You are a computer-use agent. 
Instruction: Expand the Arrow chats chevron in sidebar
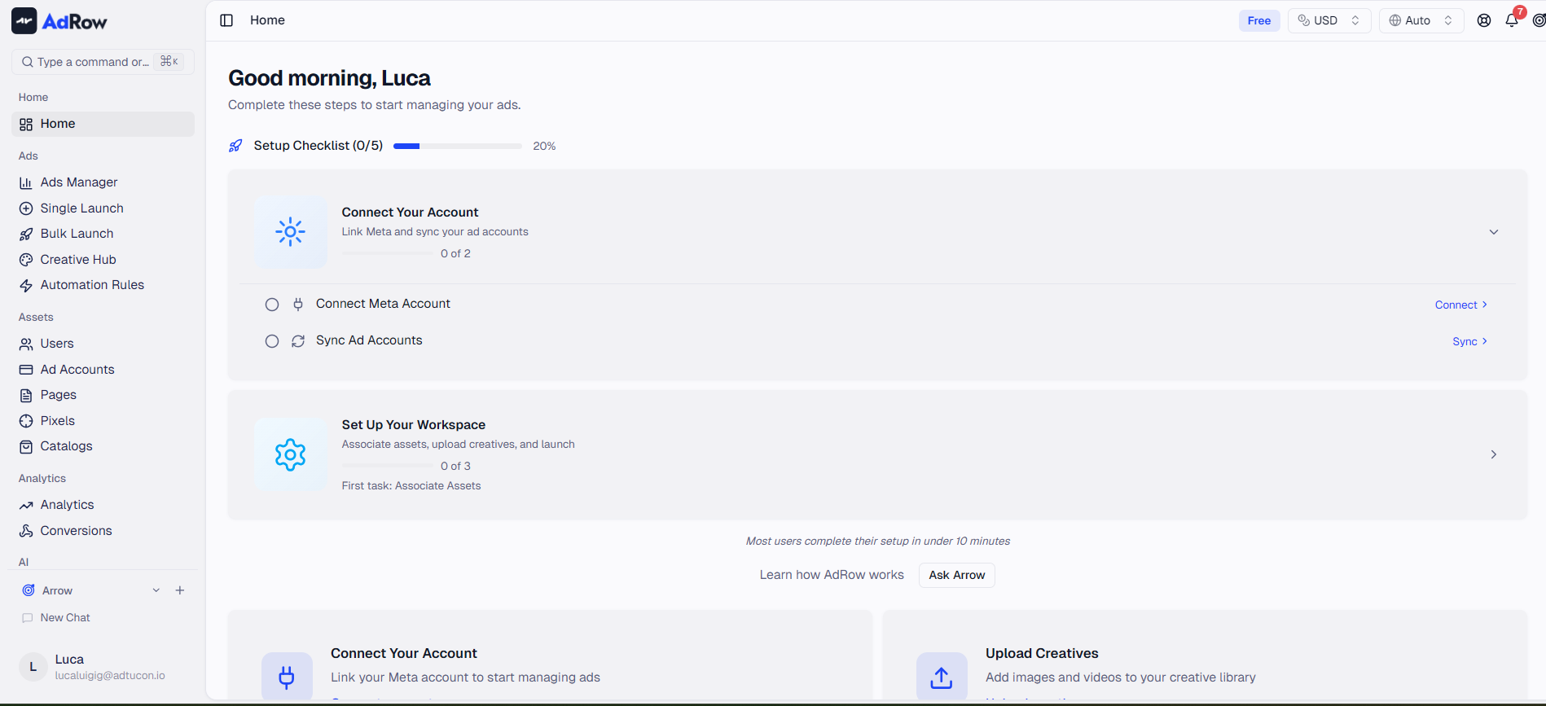pos(156,590)
